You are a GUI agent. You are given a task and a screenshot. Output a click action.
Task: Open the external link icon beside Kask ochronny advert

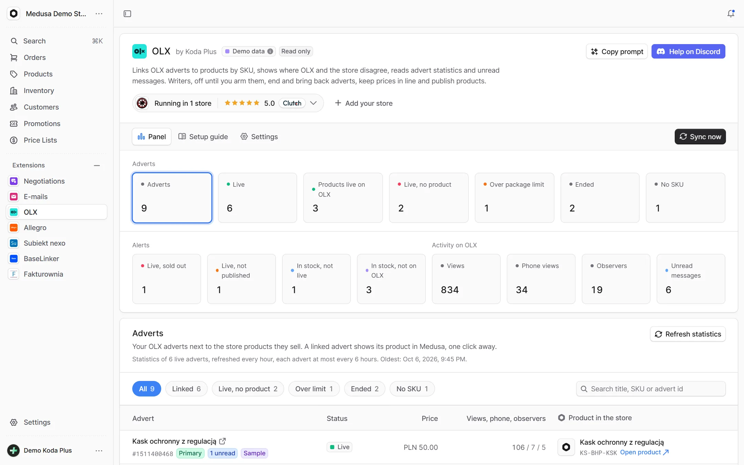point(223,441)
